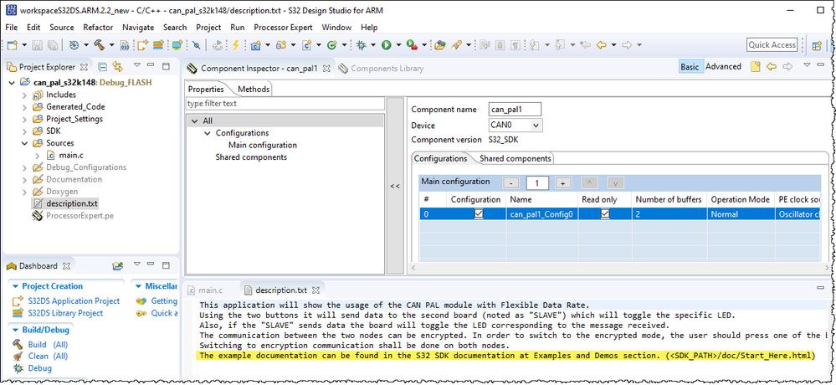836x385 pixels.
Task: Switch Component Inspector to Basic view
Action: pyautogui.click(x=690, y=67)
